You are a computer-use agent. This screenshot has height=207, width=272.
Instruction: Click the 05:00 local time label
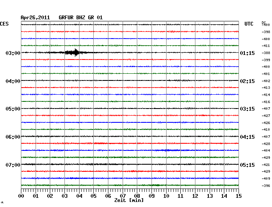(13, 109)
